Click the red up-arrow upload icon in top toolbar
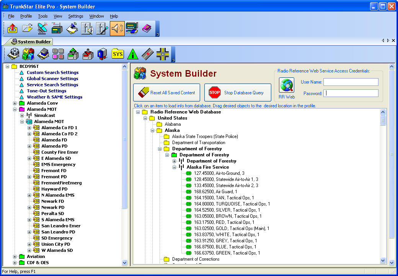The height and width of the screenshot is (276, 398). (12, 28)
